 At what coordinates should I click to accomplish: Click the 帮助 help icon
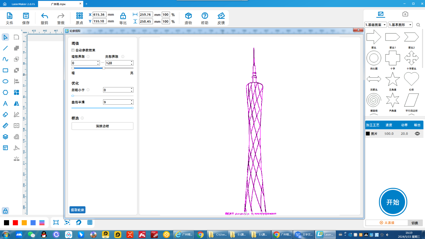tap(205, 16)
